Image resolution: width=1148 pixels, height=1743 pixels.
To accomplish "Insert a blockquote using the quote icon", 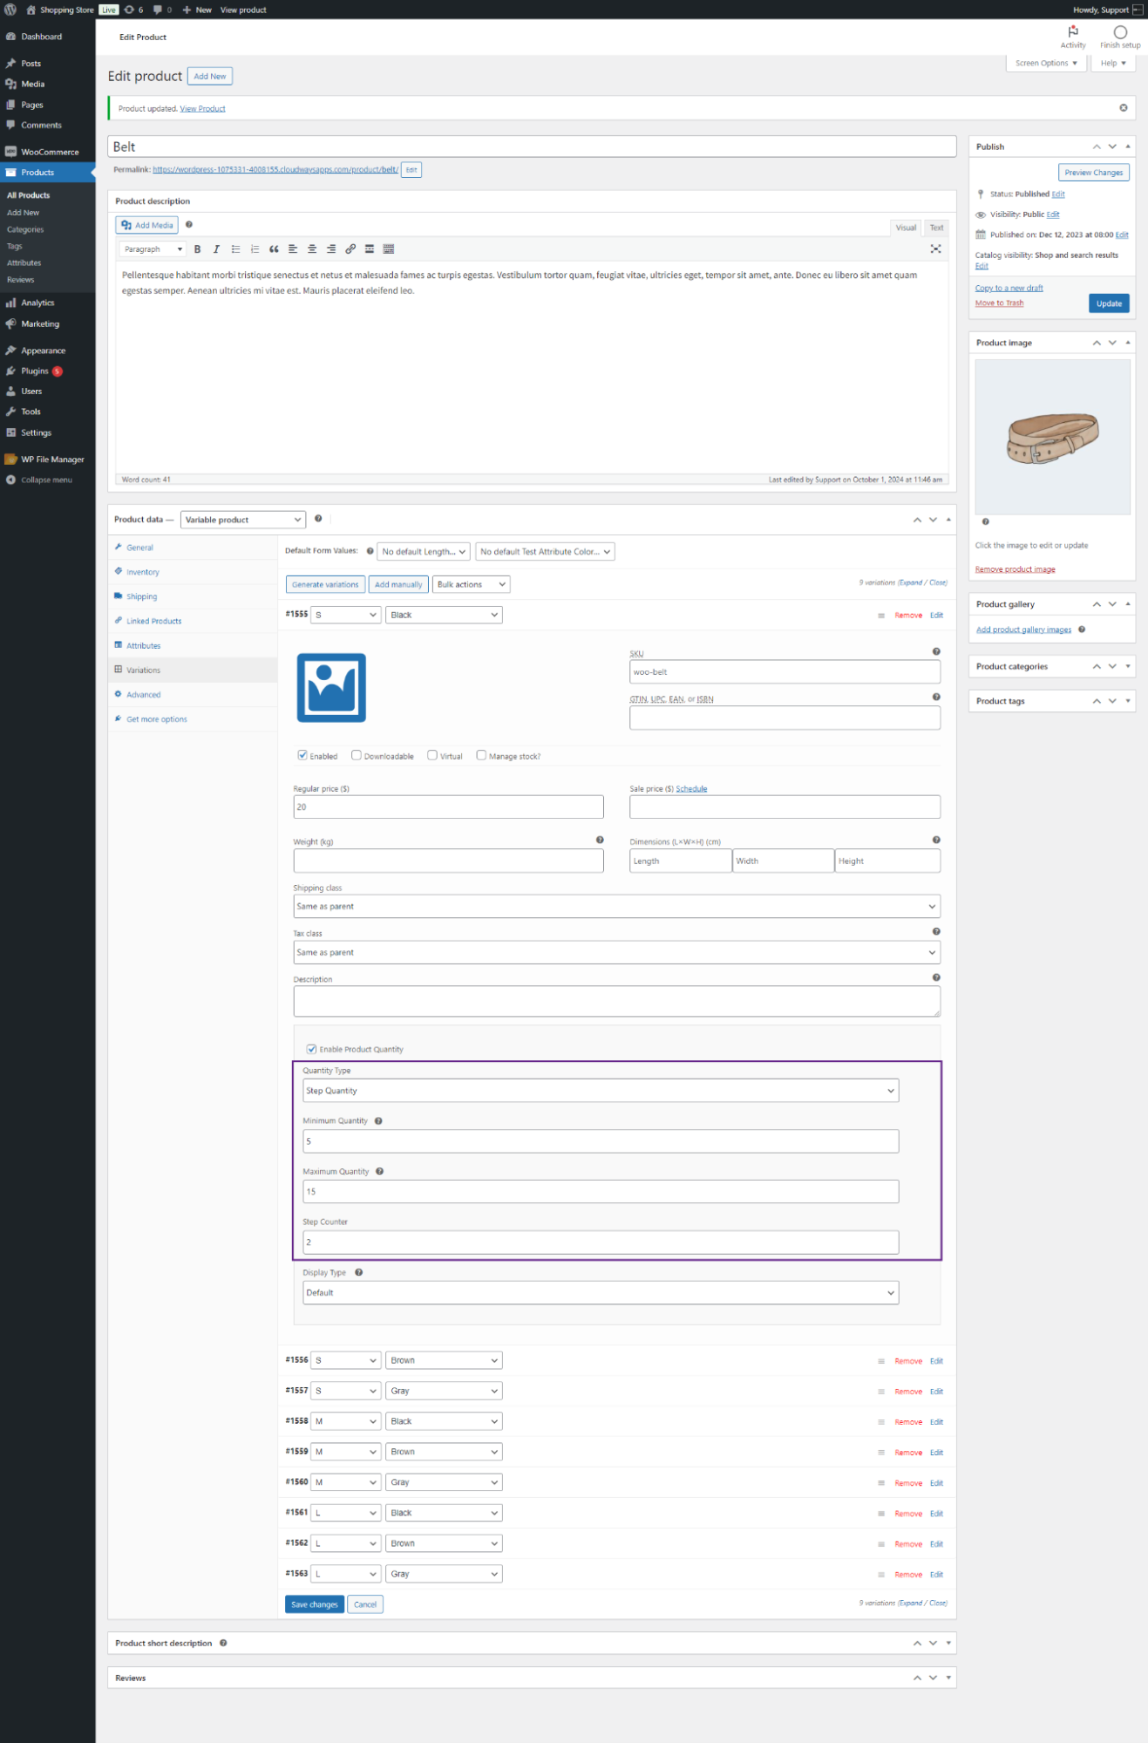I will click(x=274, y=249).
